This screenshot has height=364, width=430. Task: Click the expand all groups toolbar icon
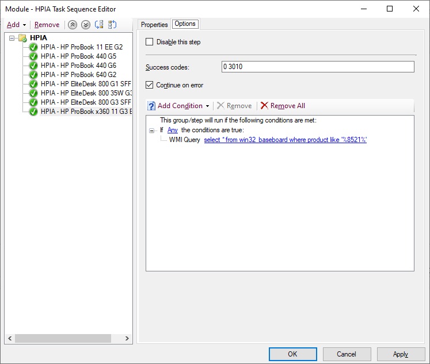[x=99, y=25]
